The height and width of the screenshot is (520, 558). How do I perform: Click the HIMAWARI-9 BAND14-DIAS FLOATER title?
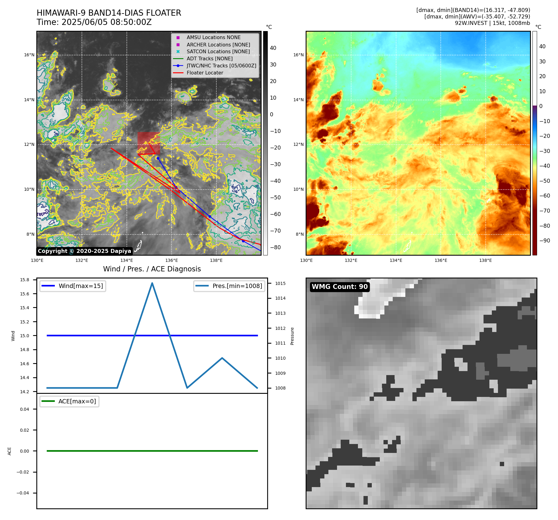(109, 13)
